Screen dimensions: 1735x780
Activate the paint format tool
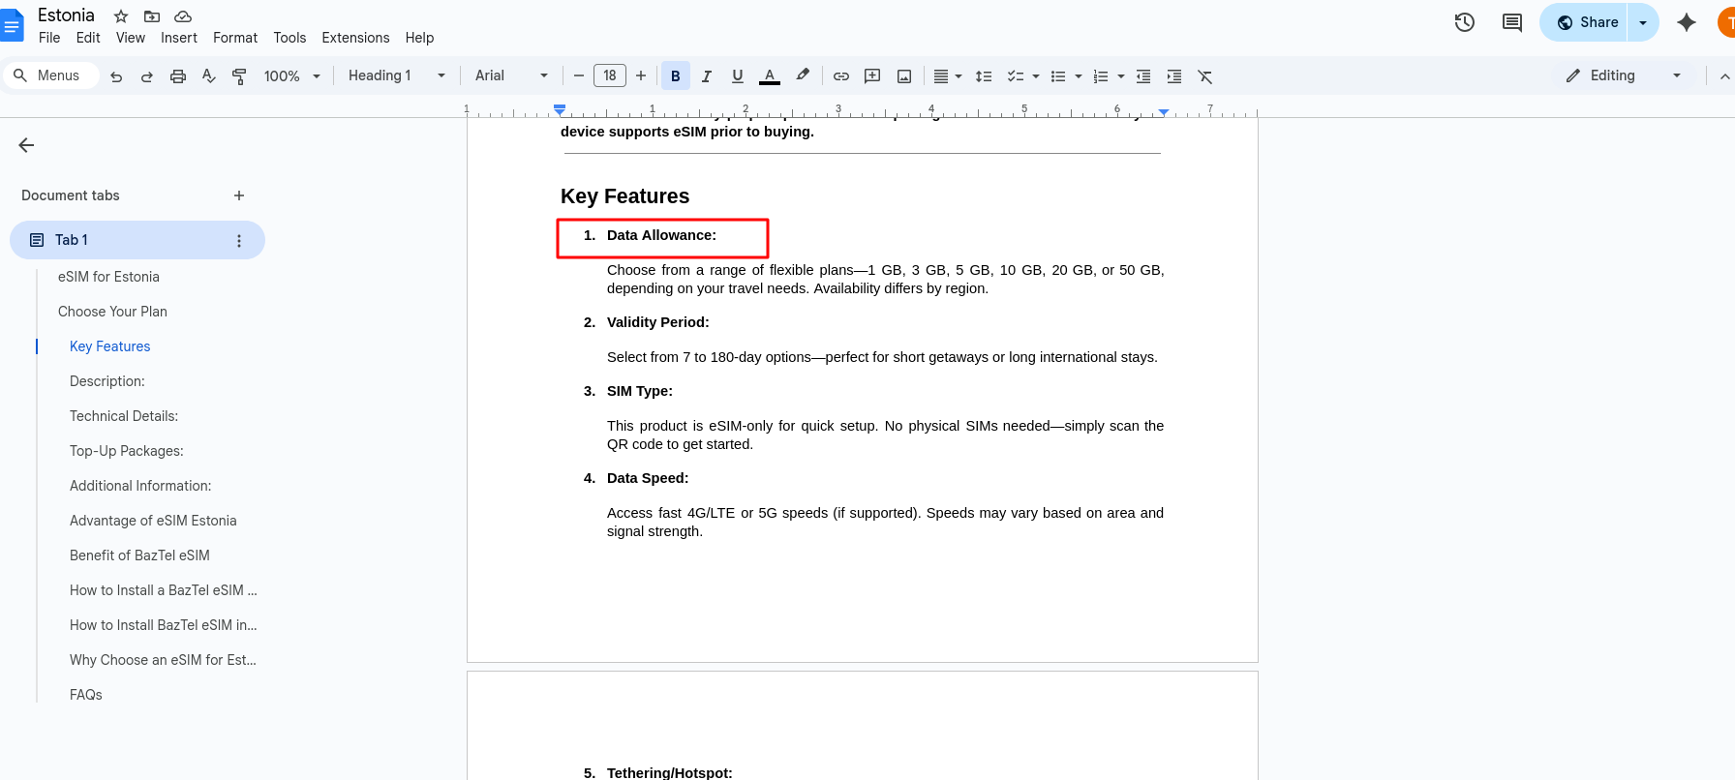[239, 76]
